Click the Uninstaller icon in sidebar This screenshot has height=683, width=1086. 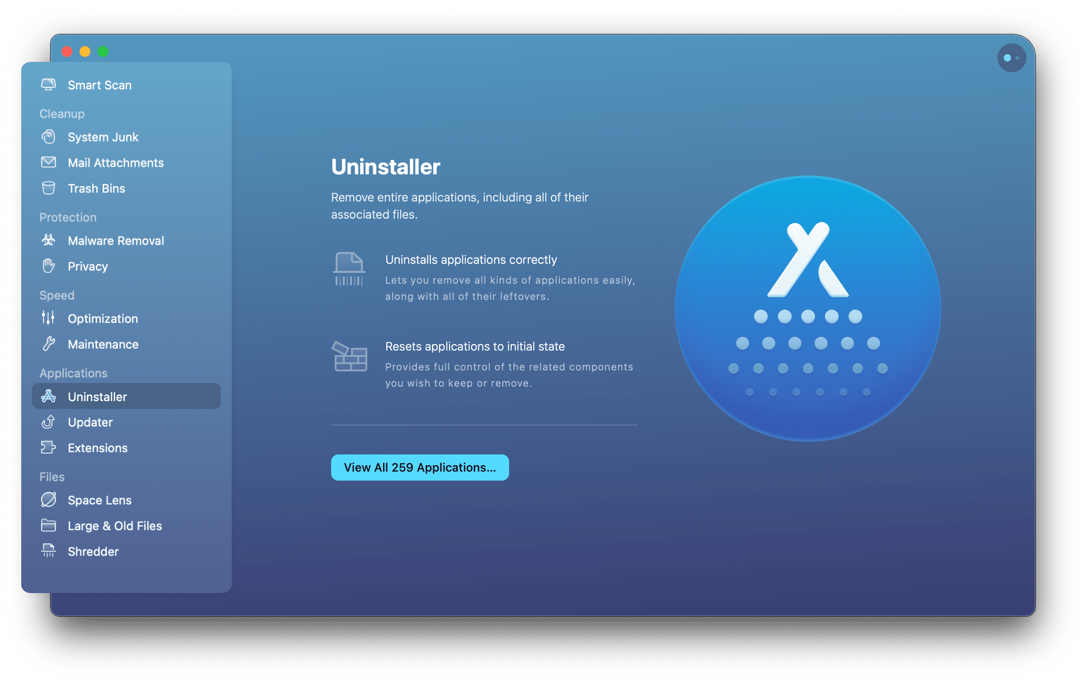coord(49,397)
